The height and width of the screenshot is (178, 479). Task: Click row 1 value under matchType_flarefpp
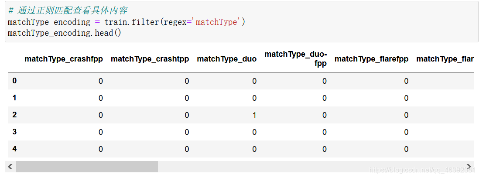[x=406, y=98]
